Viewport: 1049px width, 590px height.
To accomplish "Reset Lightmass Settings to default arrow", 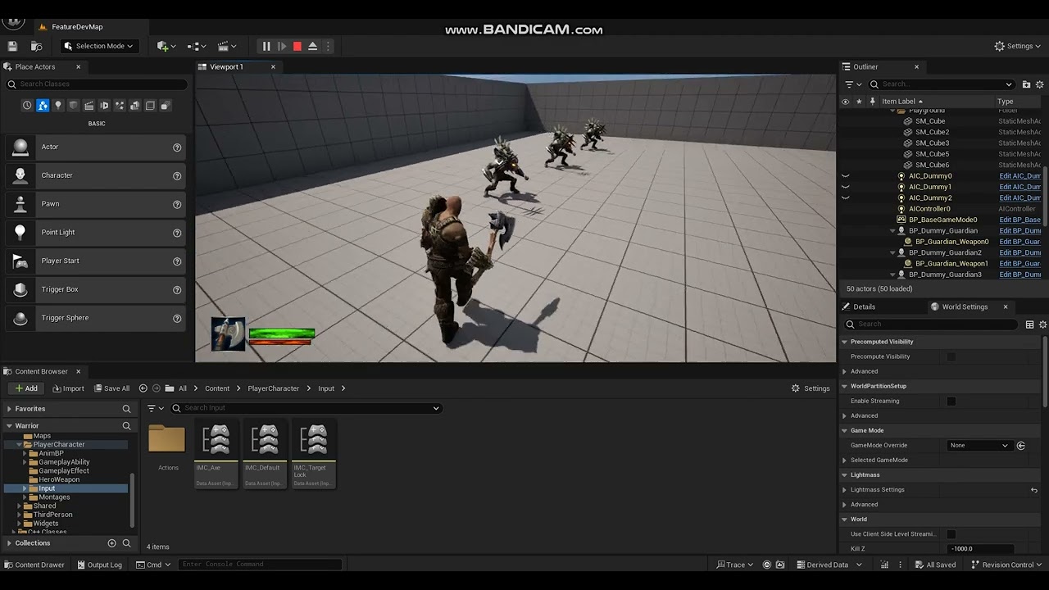I will (x=1034, y=490).
